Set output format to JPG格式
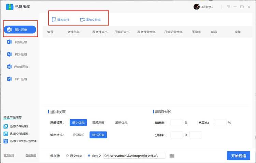Viewport: 256px width, 163px height. [x=78, y=135]
